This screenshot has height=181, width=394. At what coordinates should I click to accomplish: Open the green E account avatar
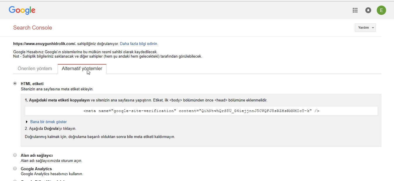pyautogui.click(x=381, y=10)
